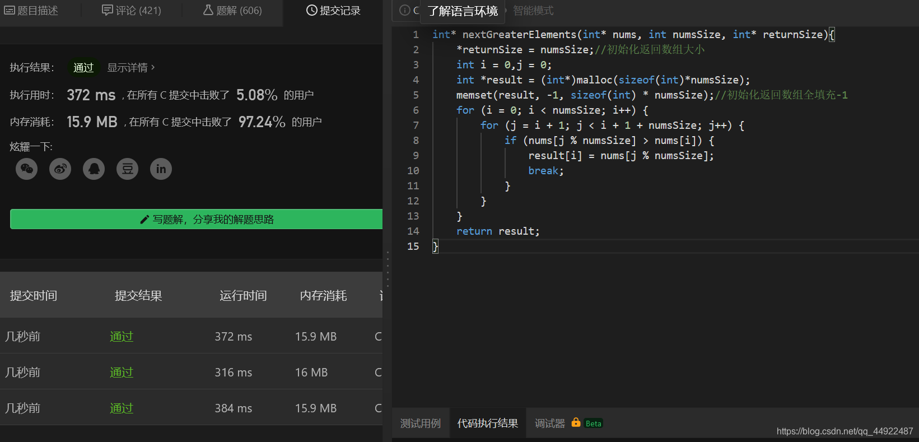
Task: Share result via QQ icon
Action: [x=94, y=169]
